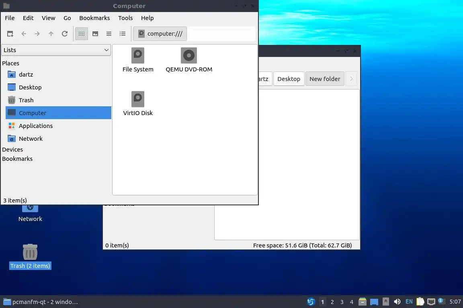Screen dimensions: 463x308
Task: Open the Bookmarks menu
Action: point(94,18)
